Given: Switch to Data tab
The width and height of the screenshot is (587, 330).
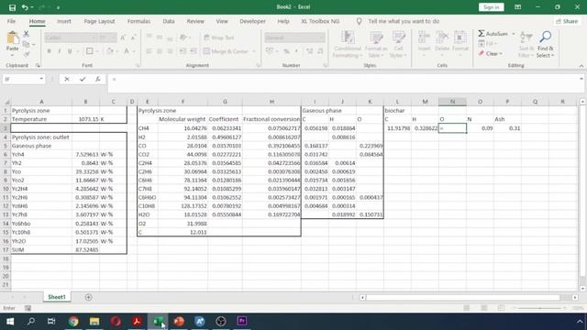Looking at the screenshot, I should [x=169, y=21].
